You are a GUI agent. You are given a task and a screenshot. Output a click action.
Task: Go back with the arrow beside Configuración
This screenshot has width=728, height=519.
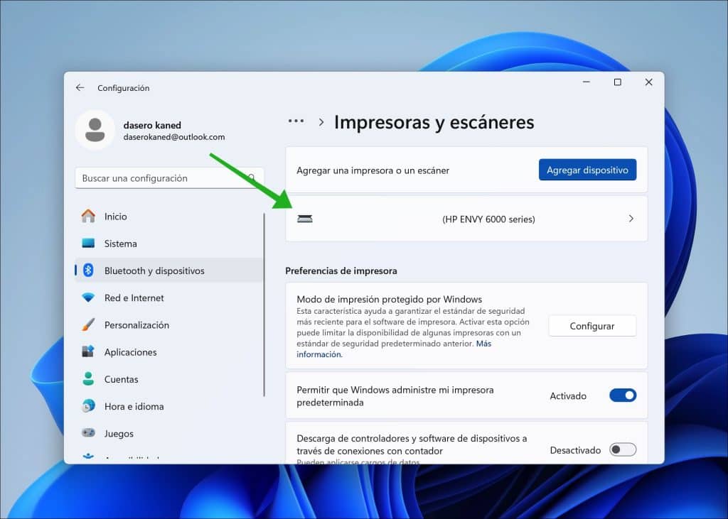(x=80, y=87)
